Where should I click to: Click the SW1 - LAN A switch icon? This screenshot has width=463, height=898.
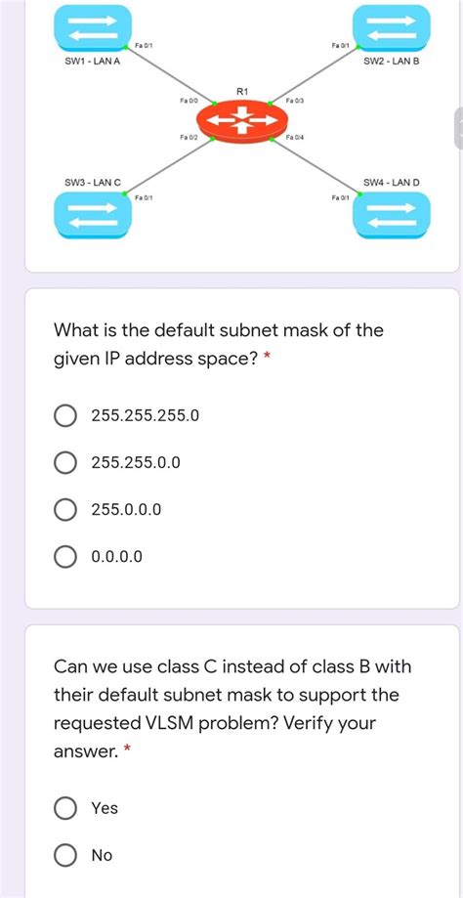point(93,27)
